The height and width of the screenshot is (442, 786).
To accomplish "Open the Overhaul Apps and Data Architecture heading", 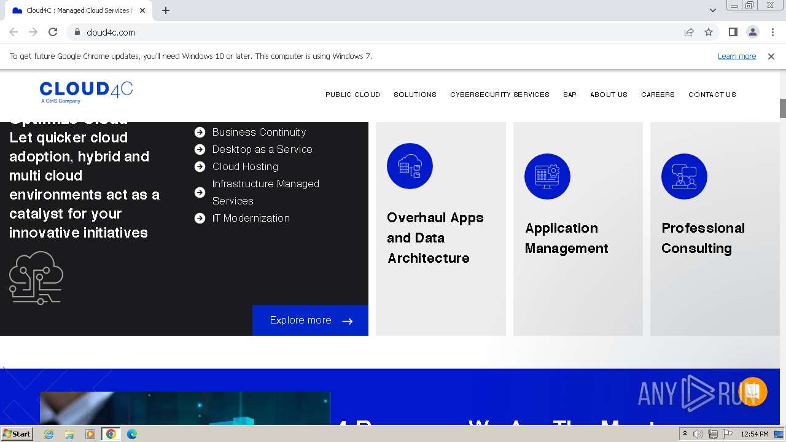I will [435, 238].
